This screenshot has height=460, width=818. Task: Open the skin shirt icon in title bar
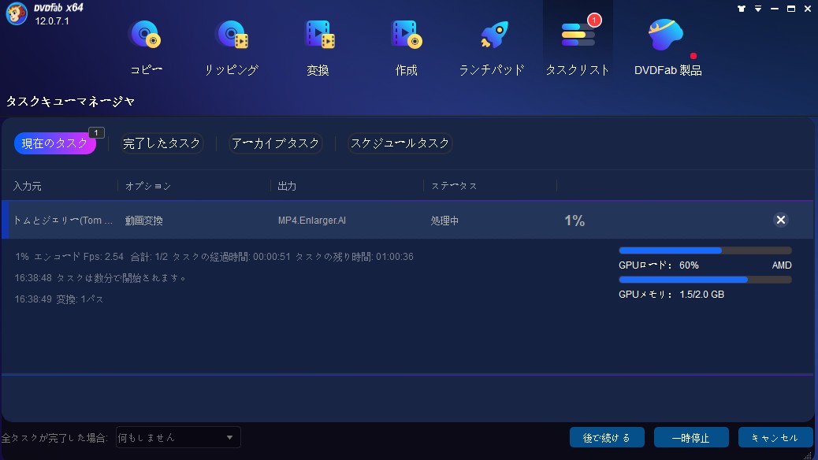(742, 9)
